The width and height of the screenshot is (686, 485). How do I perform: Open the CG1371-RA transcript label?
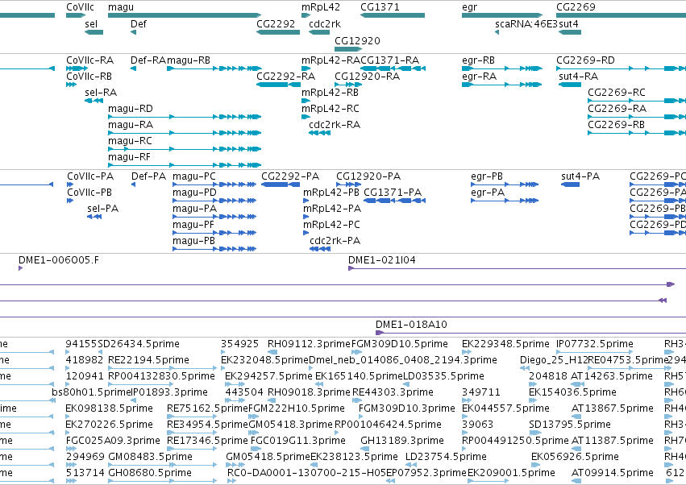tap(390, 60)
